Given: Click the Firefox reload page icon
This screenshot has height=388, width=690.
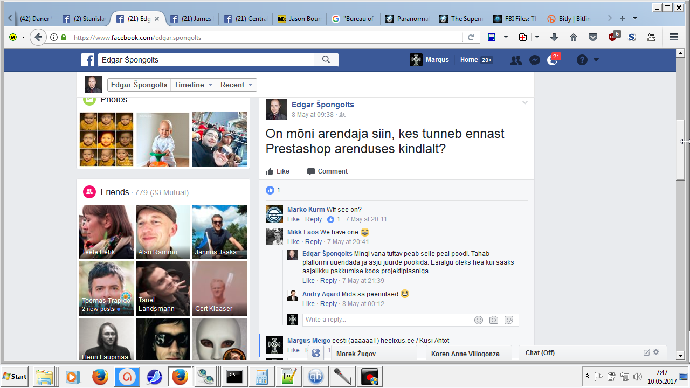Looking at the screenshot, I should [471, 37].
